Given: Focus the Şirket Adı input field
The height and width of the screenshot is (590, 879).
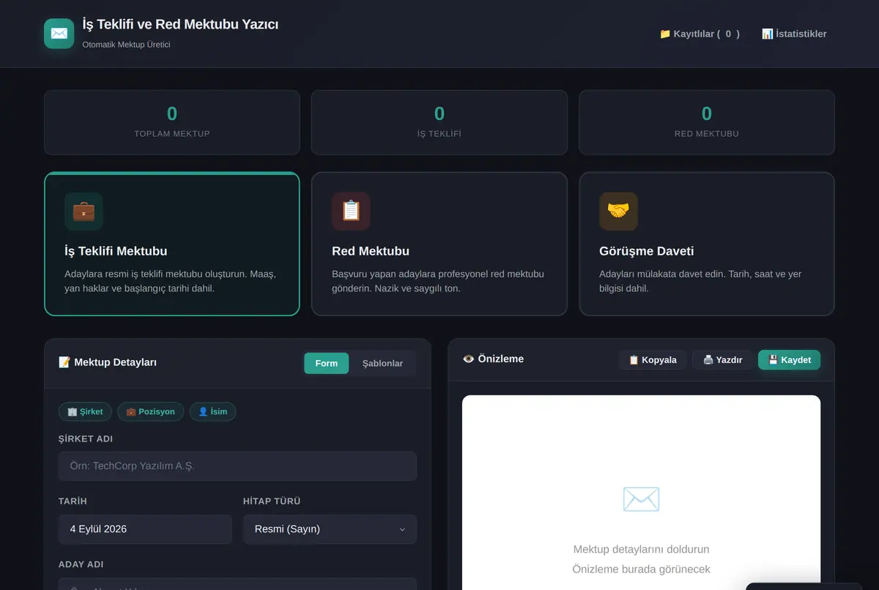Looking at the screenshot, I should tap(237, 466).
